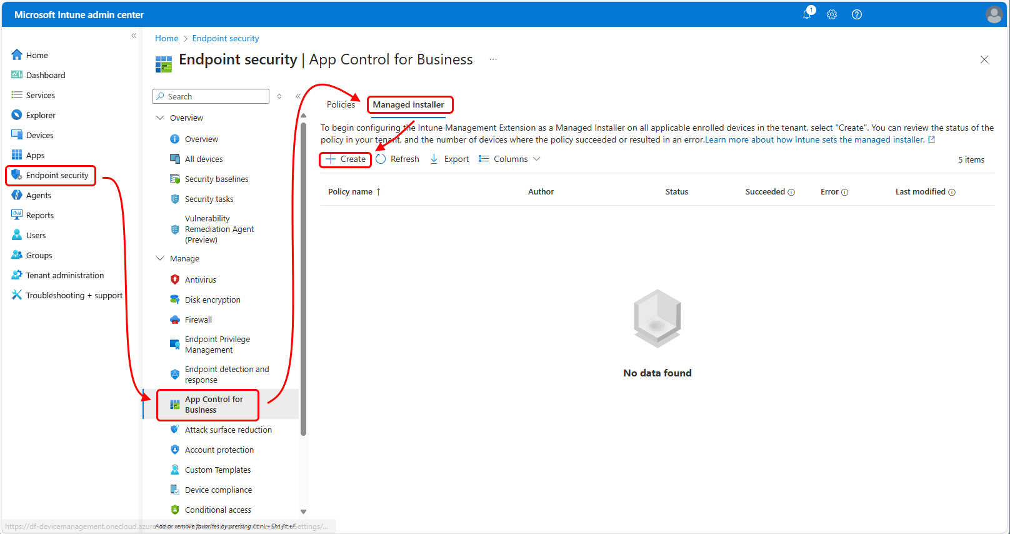The height and width of the screenshot is (534, 1010).
Task: Click the Succeeded column info icon
Action: click(x=791, y=193)
